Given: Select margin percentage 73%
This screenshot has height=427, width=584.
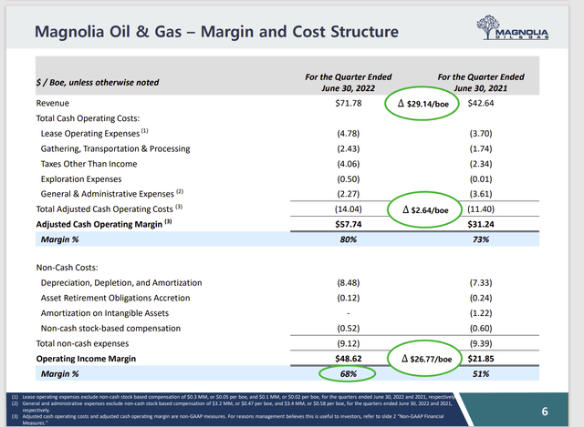Looking at the screenshot, I should tap(481, 239).
